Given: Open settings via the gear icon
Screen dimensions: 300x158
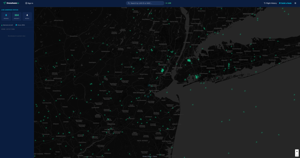Looking at the screenshot, I should coord(295,3).
